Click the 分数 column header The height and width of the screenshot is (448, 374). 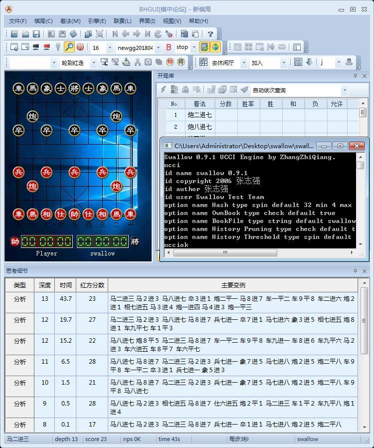[226, 104]
